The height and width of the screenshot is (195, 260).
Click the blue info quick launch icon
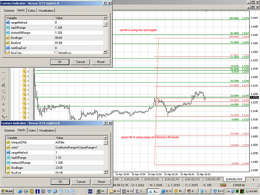click(37, 191)
